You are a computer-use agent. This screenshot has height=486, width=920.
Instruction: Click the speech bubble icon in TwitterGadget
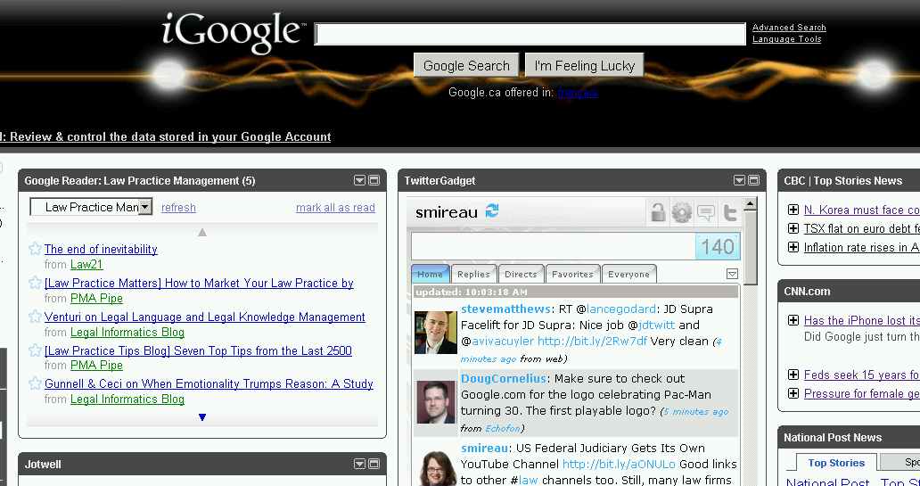click(x=706, y=212)
